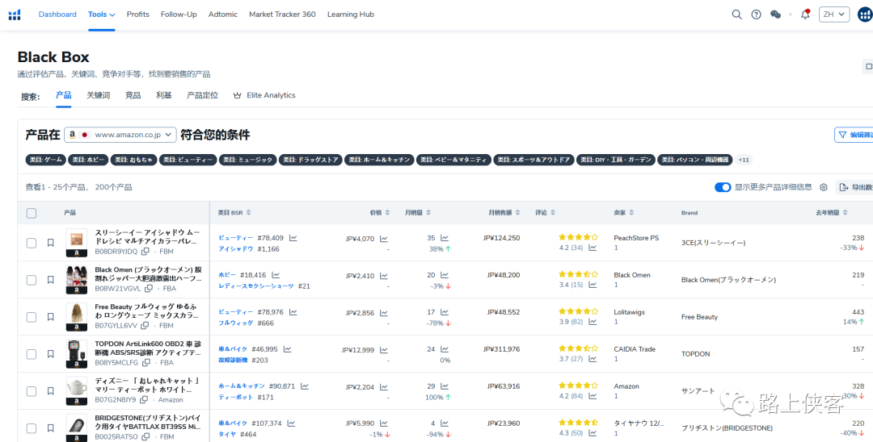873x442 pixels.
Task: Open the 故障診断機 subcategory link
Action: [233, 360]
